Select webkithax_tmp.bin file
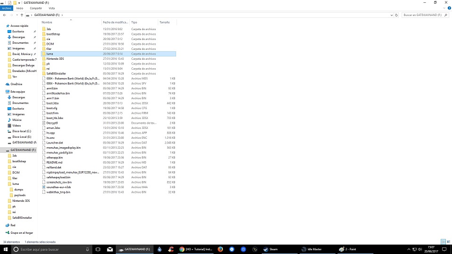The image size is (452, 254). (x=58, y=192)
